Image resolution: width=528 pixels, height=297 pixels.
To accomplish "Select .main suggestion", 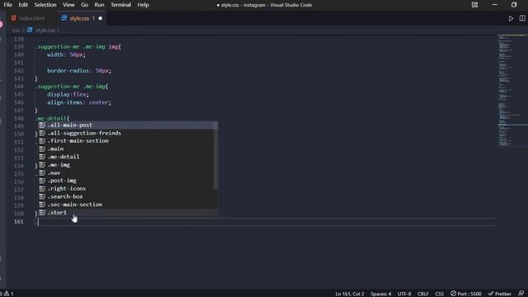I will (x=127, y=148).
